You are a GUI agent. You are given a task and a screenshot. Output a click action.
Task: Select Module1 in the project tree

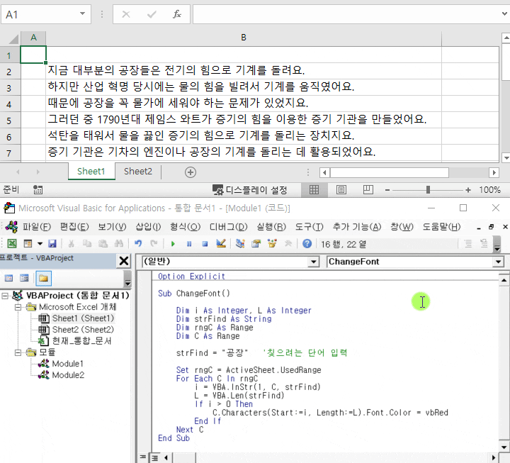pos(68,364)
